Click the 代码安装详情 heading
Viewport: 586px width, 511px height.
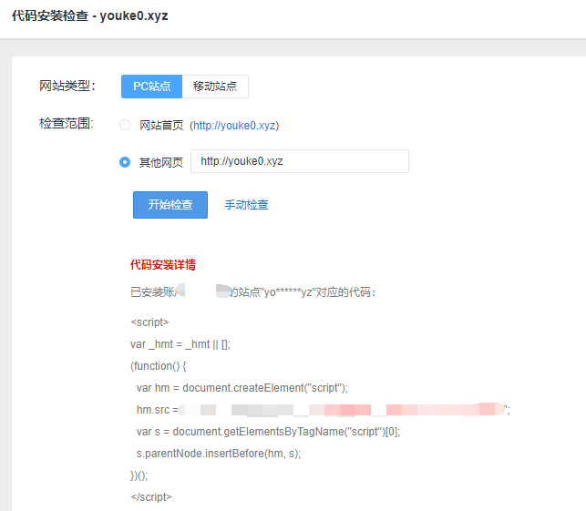(163, 265)
